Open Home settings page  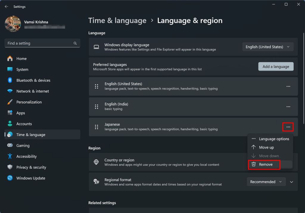[42, 58]
